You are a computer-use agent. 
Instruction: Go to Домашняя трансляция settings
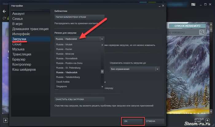coord(30,29)
